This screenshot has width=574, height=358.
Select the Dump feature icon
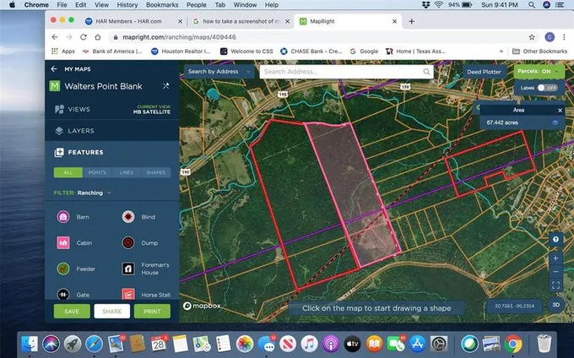[128, 242]
